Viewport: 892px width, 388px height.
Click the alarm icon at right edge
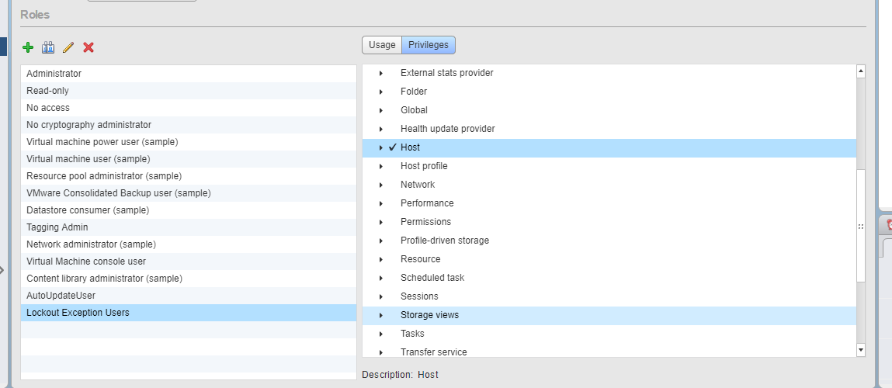888,224
